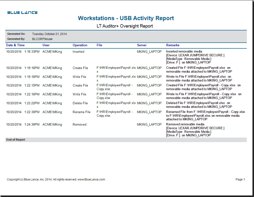Click the 1:24:36PM timestamp entry

click(32, 125)
